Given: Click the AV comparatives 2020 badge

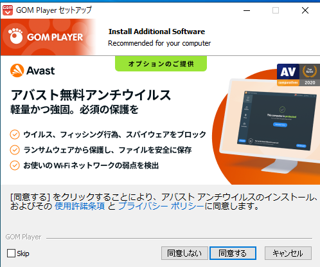Looking at the screenshot, I should click(298, 75).
